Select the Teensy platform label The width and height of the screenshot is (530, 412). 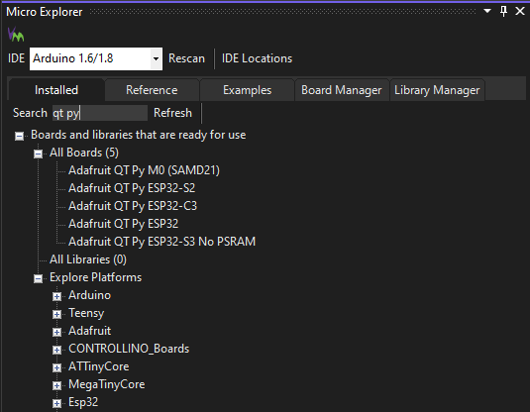point(86,313)
